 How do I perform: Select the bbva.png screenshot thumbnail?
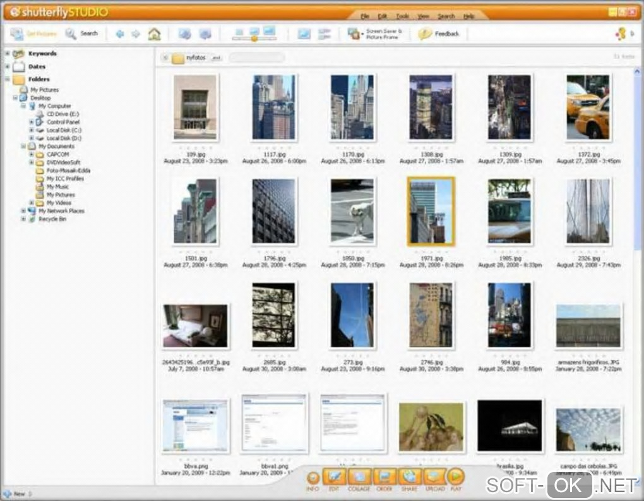point(195,426)
